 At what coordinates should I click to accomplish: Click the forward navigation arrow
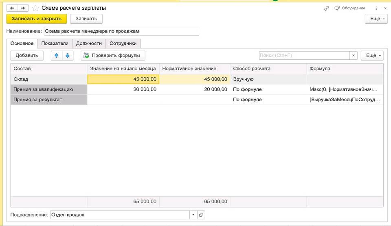point(23,8)
